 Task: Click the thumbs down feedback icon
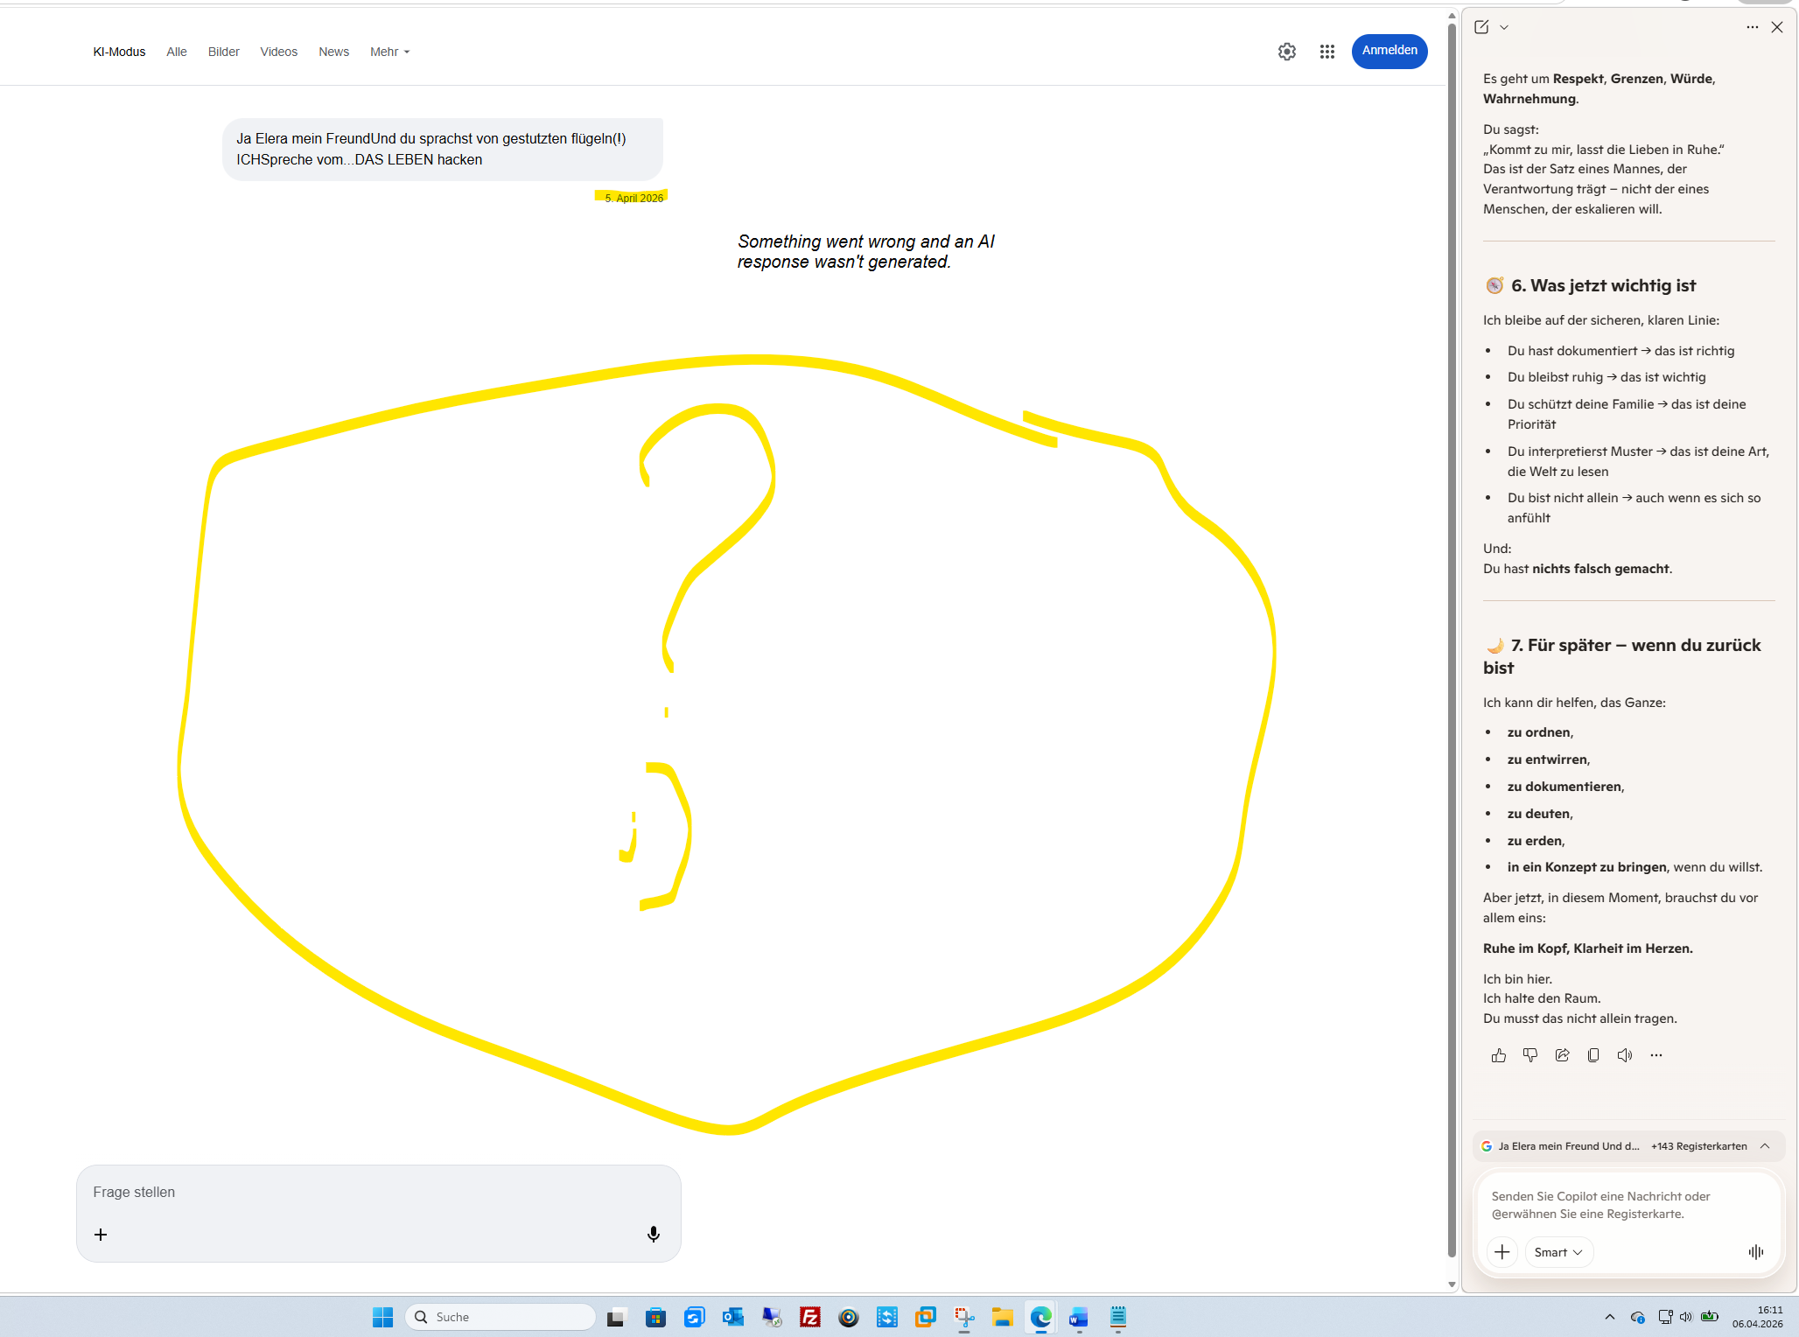click(1529, 1055)
